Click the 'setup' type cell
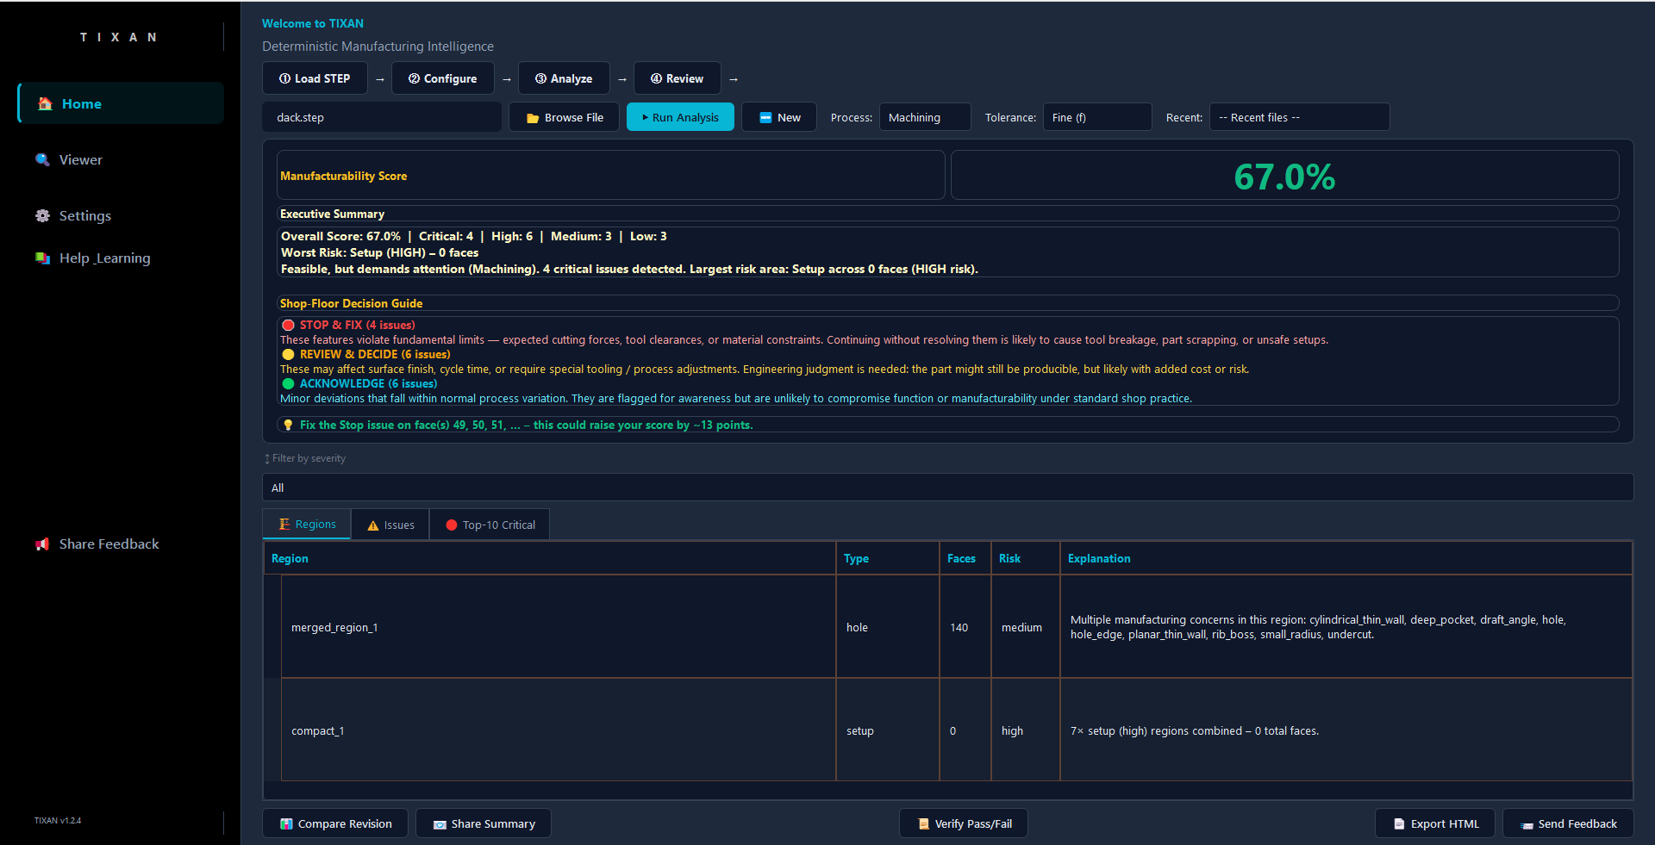The width and height of the screenshot is (1655, 845). (888, 730)
